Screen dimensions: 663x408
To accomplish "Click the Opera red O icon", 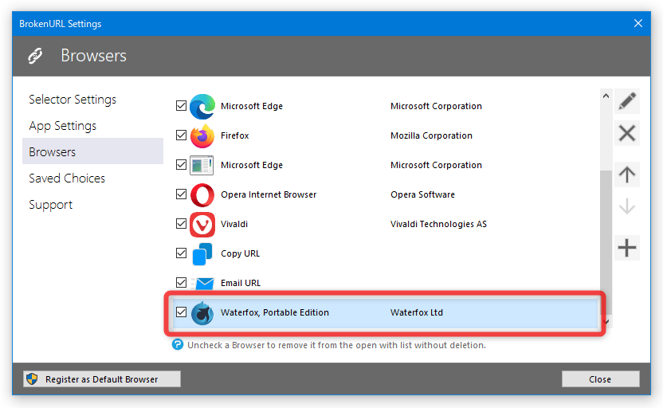I will pyautogui.click(x=202, y=194).
